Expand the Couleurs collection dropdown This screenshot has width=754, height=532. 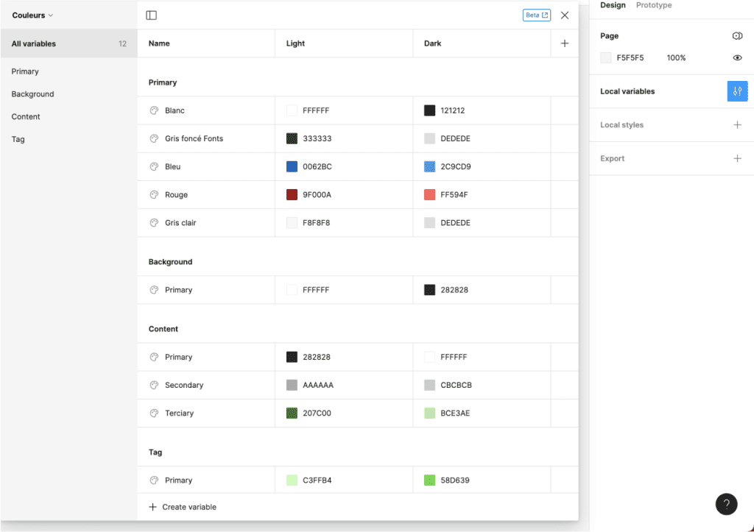(x=32, y=15)
